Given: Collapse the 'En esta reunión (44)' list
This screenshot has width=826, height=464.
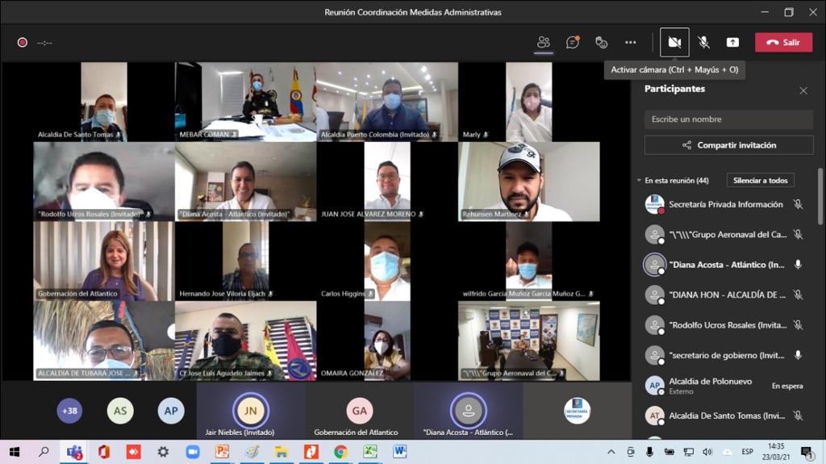Looking at the screenshot, I should (639, 181).
